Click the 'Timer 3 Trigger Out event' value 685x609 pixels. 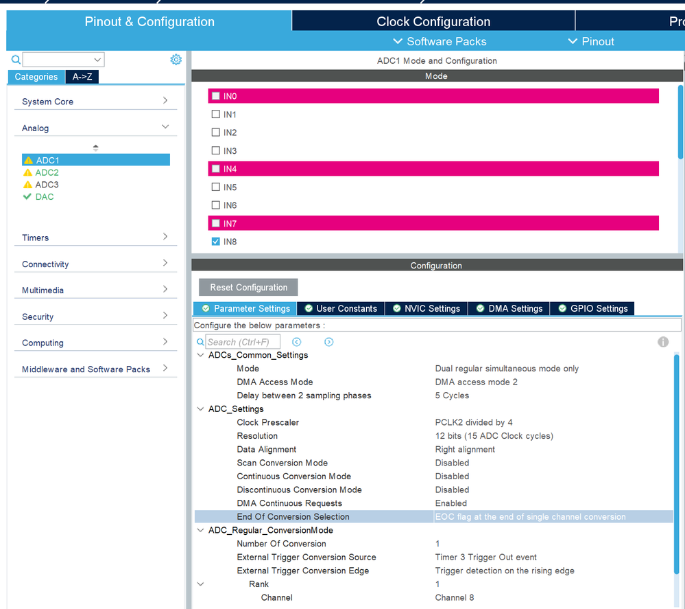[485, 557]
